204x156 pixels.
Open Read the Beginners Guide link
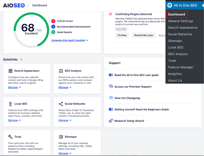tap(142, 109)
